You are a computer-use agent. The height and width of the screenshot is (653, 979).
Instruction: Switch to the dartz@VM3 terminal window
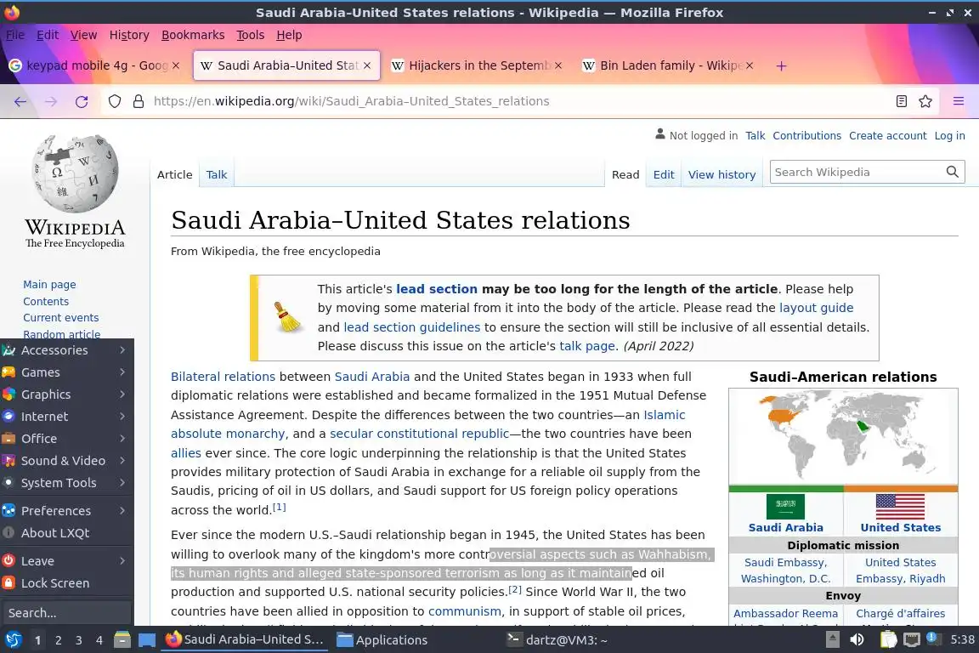[557, 640]
